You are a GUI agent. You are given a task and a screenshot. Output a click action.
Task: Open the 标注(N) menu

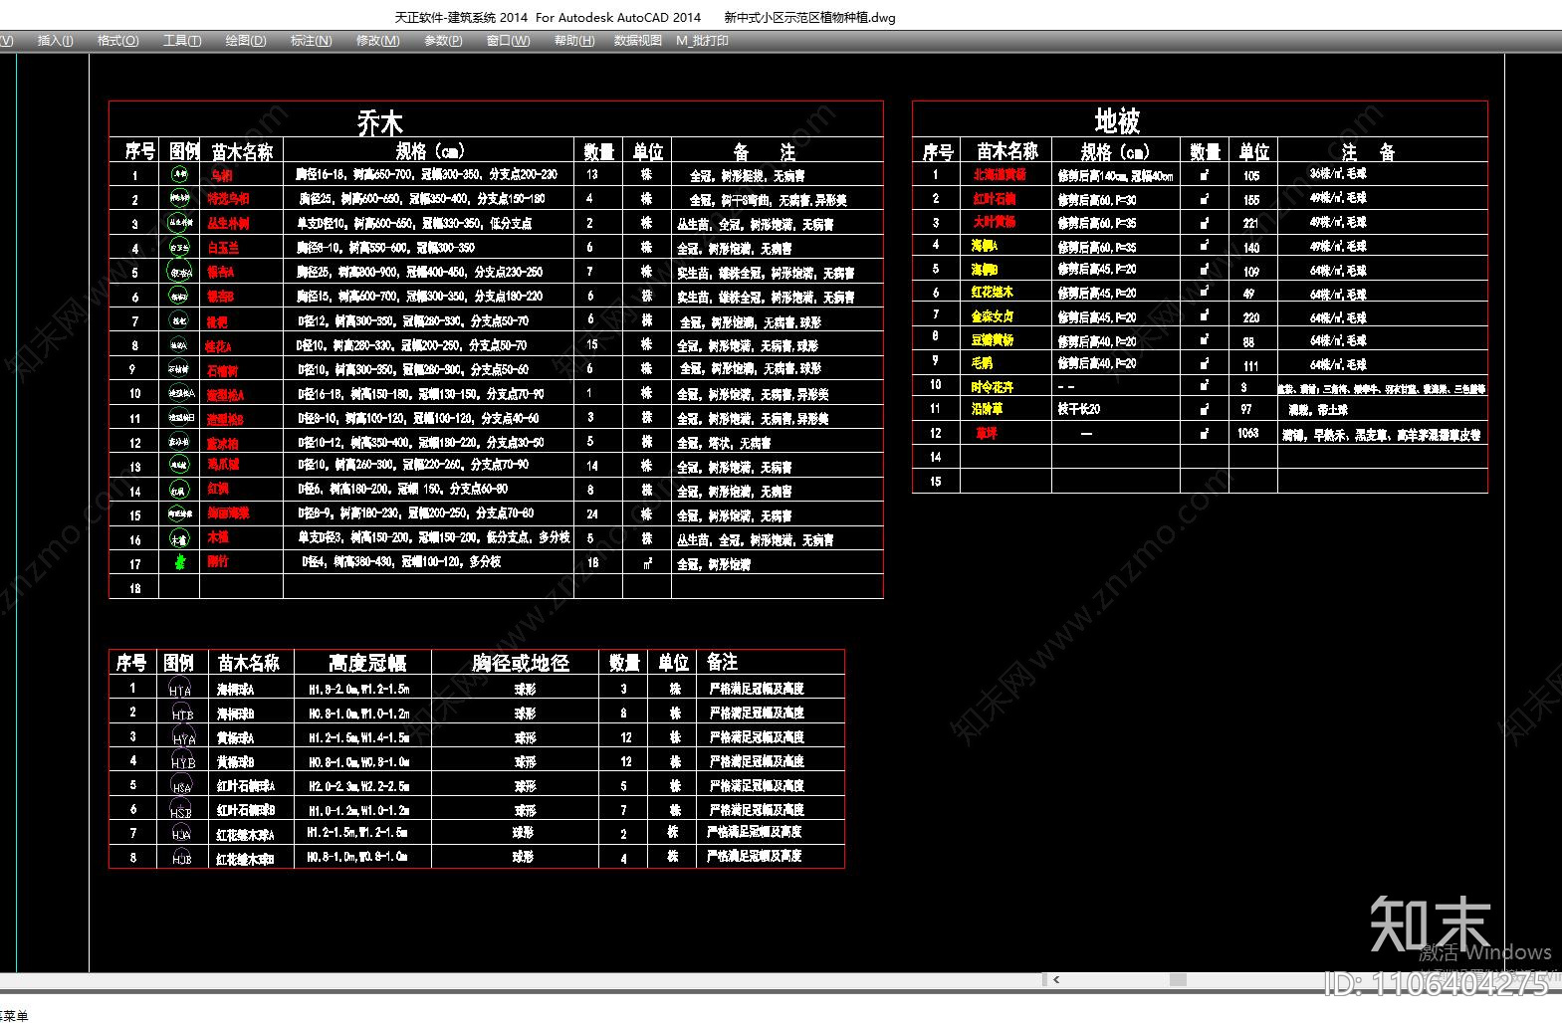311,41
